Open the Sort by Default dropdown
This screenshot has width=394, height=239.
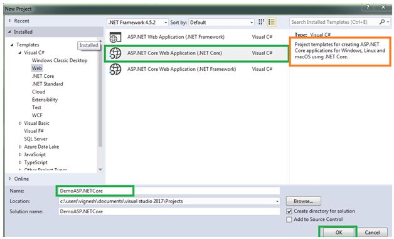tap(252, 23)
